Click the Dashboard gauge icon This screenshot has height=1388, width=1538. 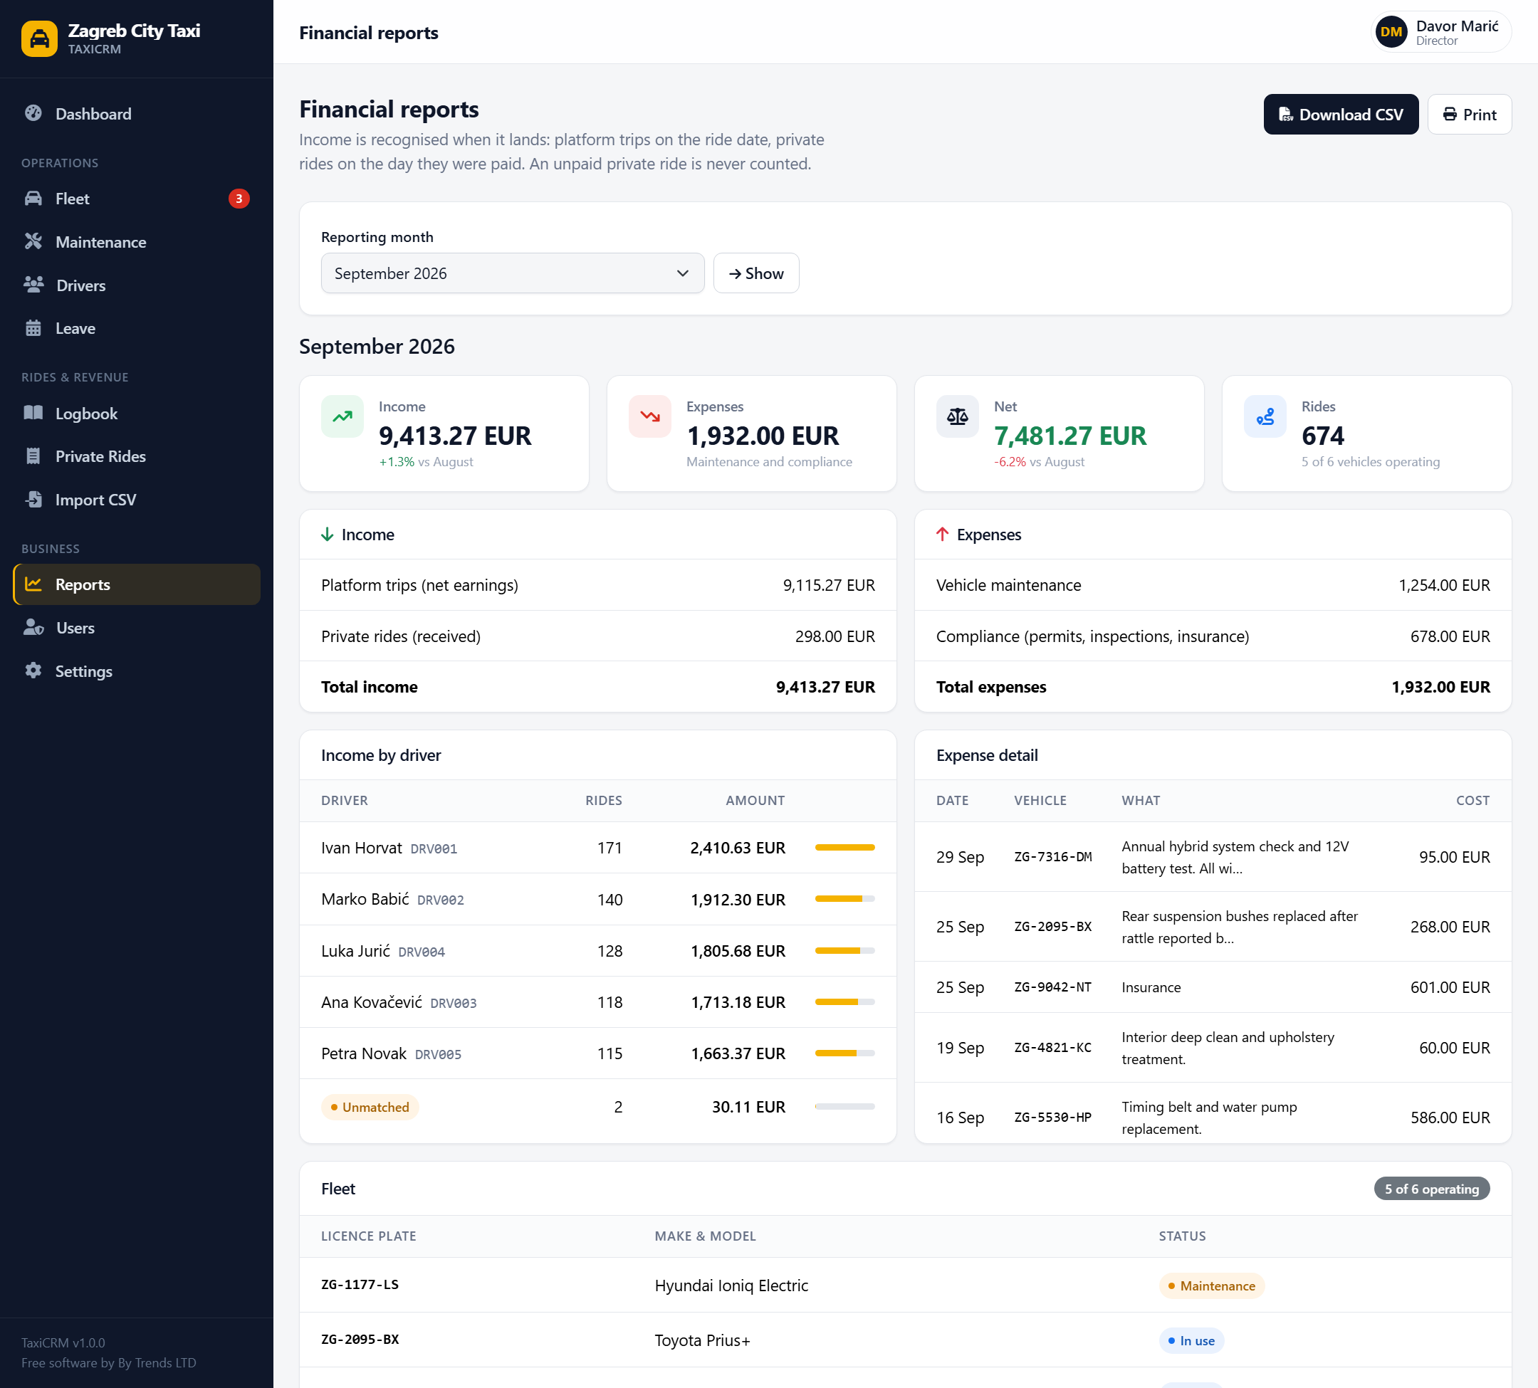point(33,114)
